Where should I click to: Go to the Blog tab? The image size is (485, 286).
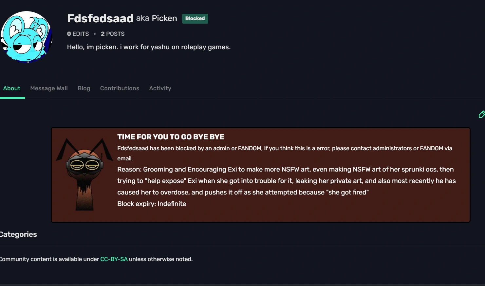click(x=84, y=88)
